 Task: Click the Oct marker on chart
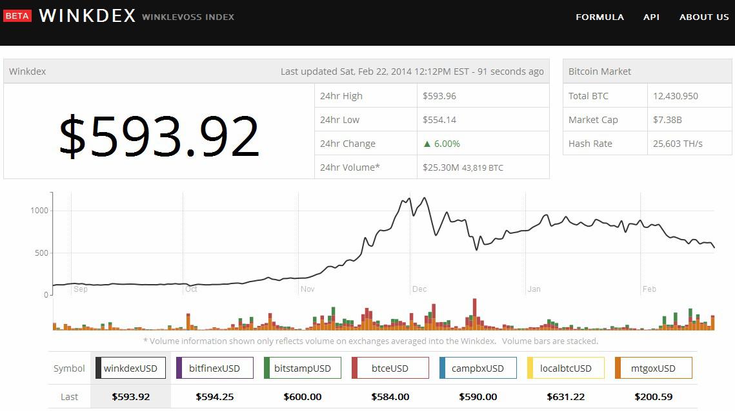tap(191, 289)
